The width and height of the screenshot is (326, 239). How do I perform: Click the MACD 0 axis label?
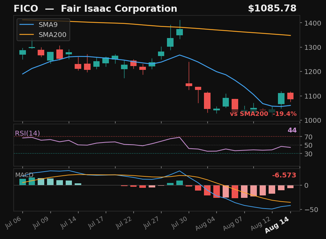(306, 185)
